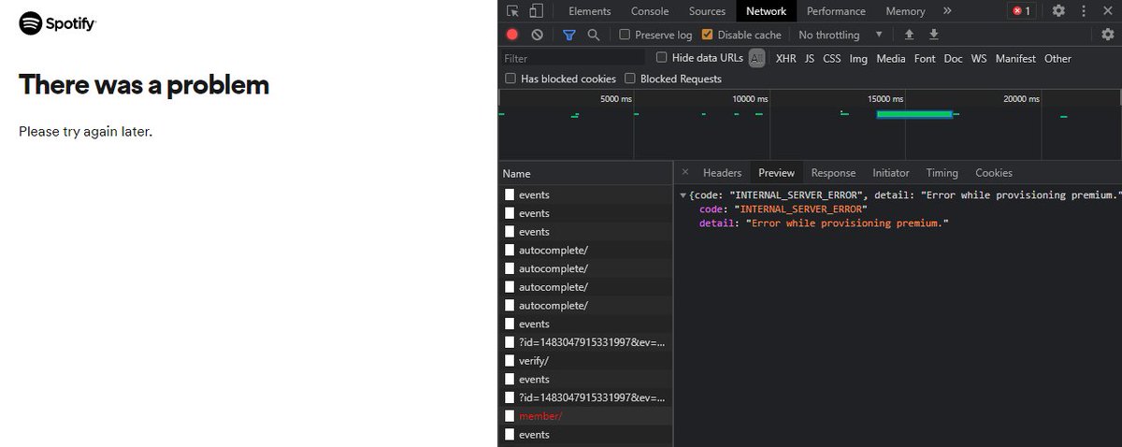Viewport: 1122px width, 447px height.
Task: Click the code key in JSON preview
Action: tap(711, 209)
